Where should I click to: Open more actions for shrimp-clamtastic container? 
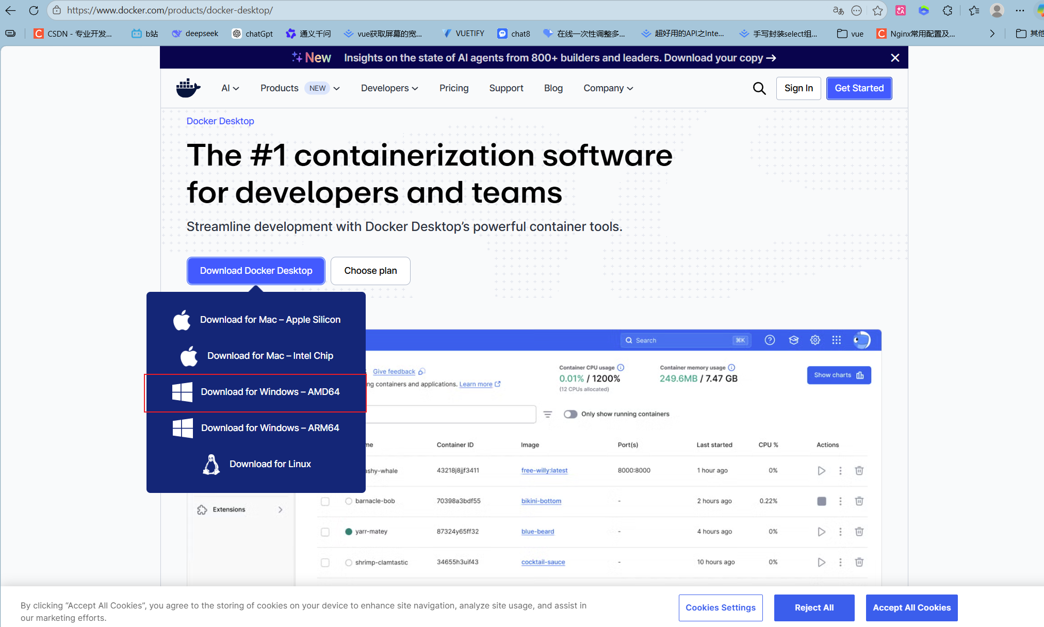[x=840, y=562]
